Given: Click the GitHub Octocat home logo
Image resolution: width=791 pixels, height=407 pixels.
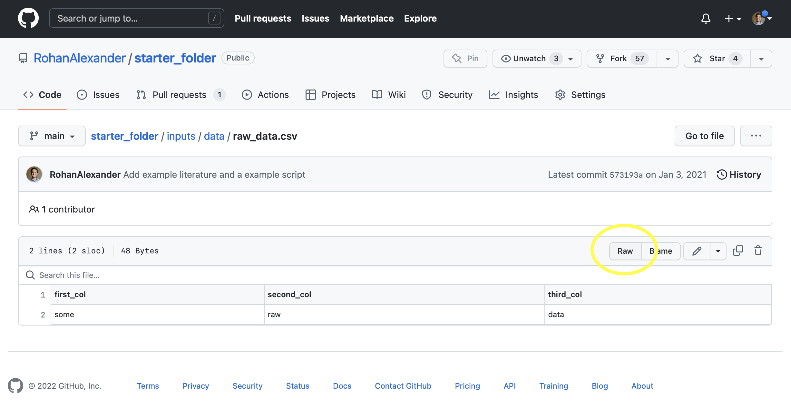Looking at the screenshot, I should coord(28,18).
